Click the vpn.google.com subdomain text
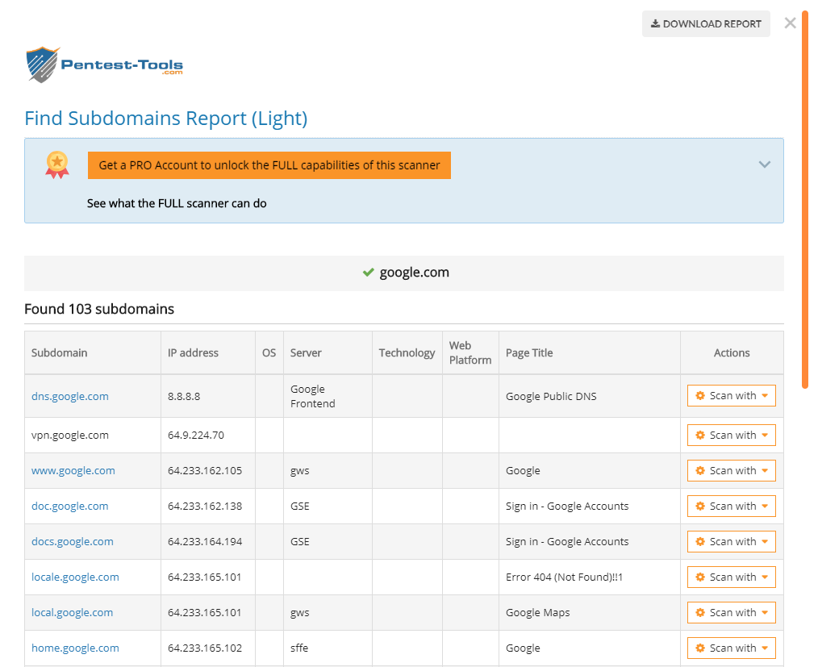Screen dimensions: 818x667 click(x=70, y=436)
